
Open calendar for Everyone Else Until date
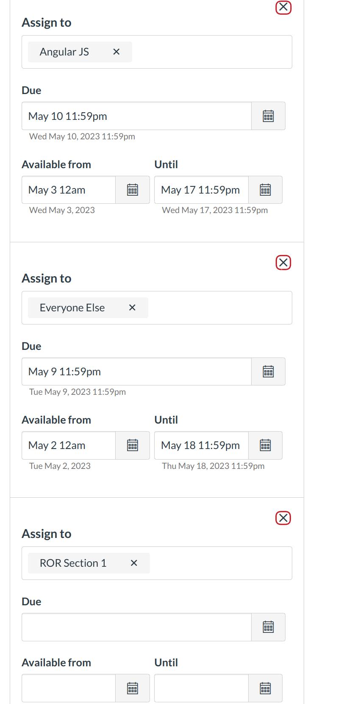click(x=265, y=446)
